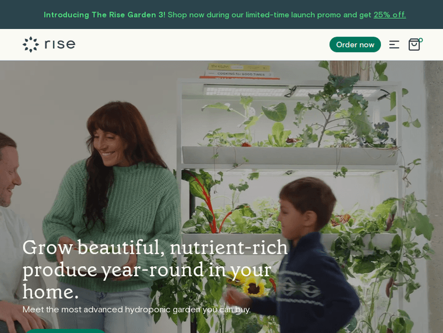Click the upper hydroponic garden tray
This screenshot has height=333, width=443.
tap(289, 156)
